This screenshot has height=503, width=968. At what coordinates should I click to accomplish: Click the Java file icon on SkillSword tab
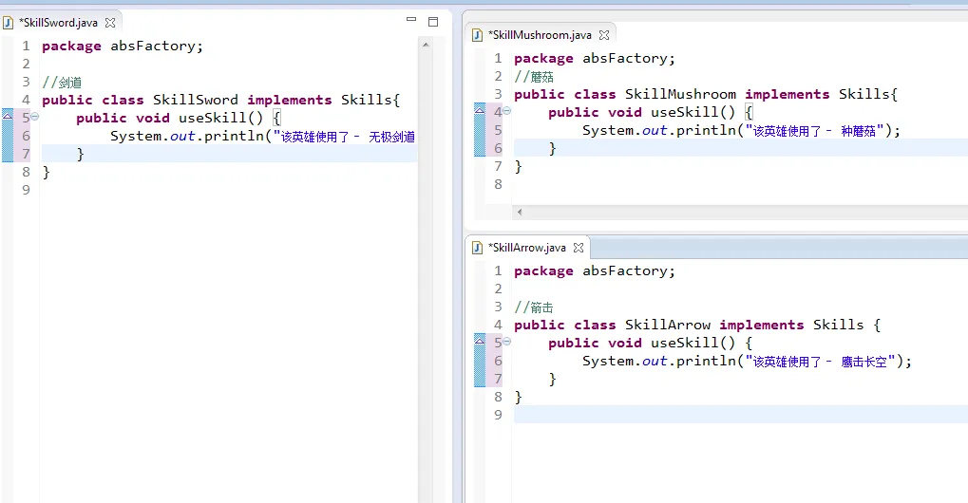9,23
